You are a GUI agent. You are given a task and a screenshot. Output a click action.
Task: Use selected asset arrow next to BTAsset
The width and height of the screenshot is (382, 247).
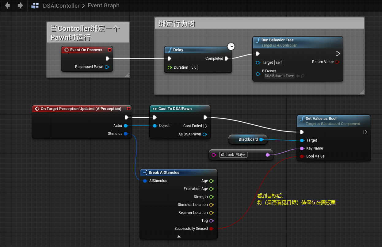pyautogui.click(x=298, y=76)
